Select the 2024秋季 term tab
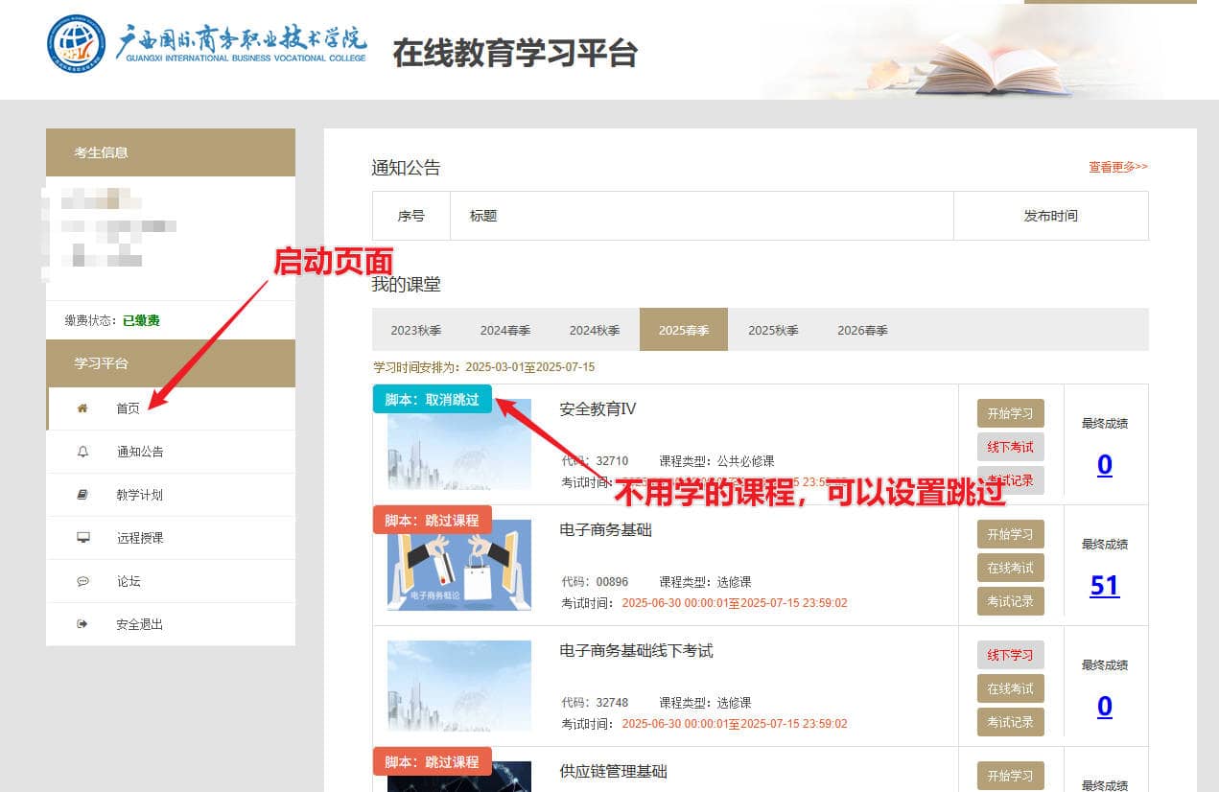1219x792 pixels. click(x=595, y=330)
